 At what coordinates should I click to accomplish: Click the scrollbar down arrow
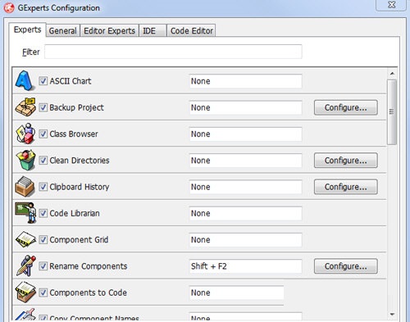click(x=392, y=315)
